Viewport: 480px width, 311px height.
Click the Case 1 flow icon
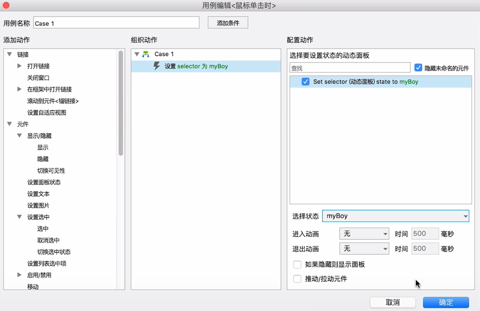[x=146, y=54]
